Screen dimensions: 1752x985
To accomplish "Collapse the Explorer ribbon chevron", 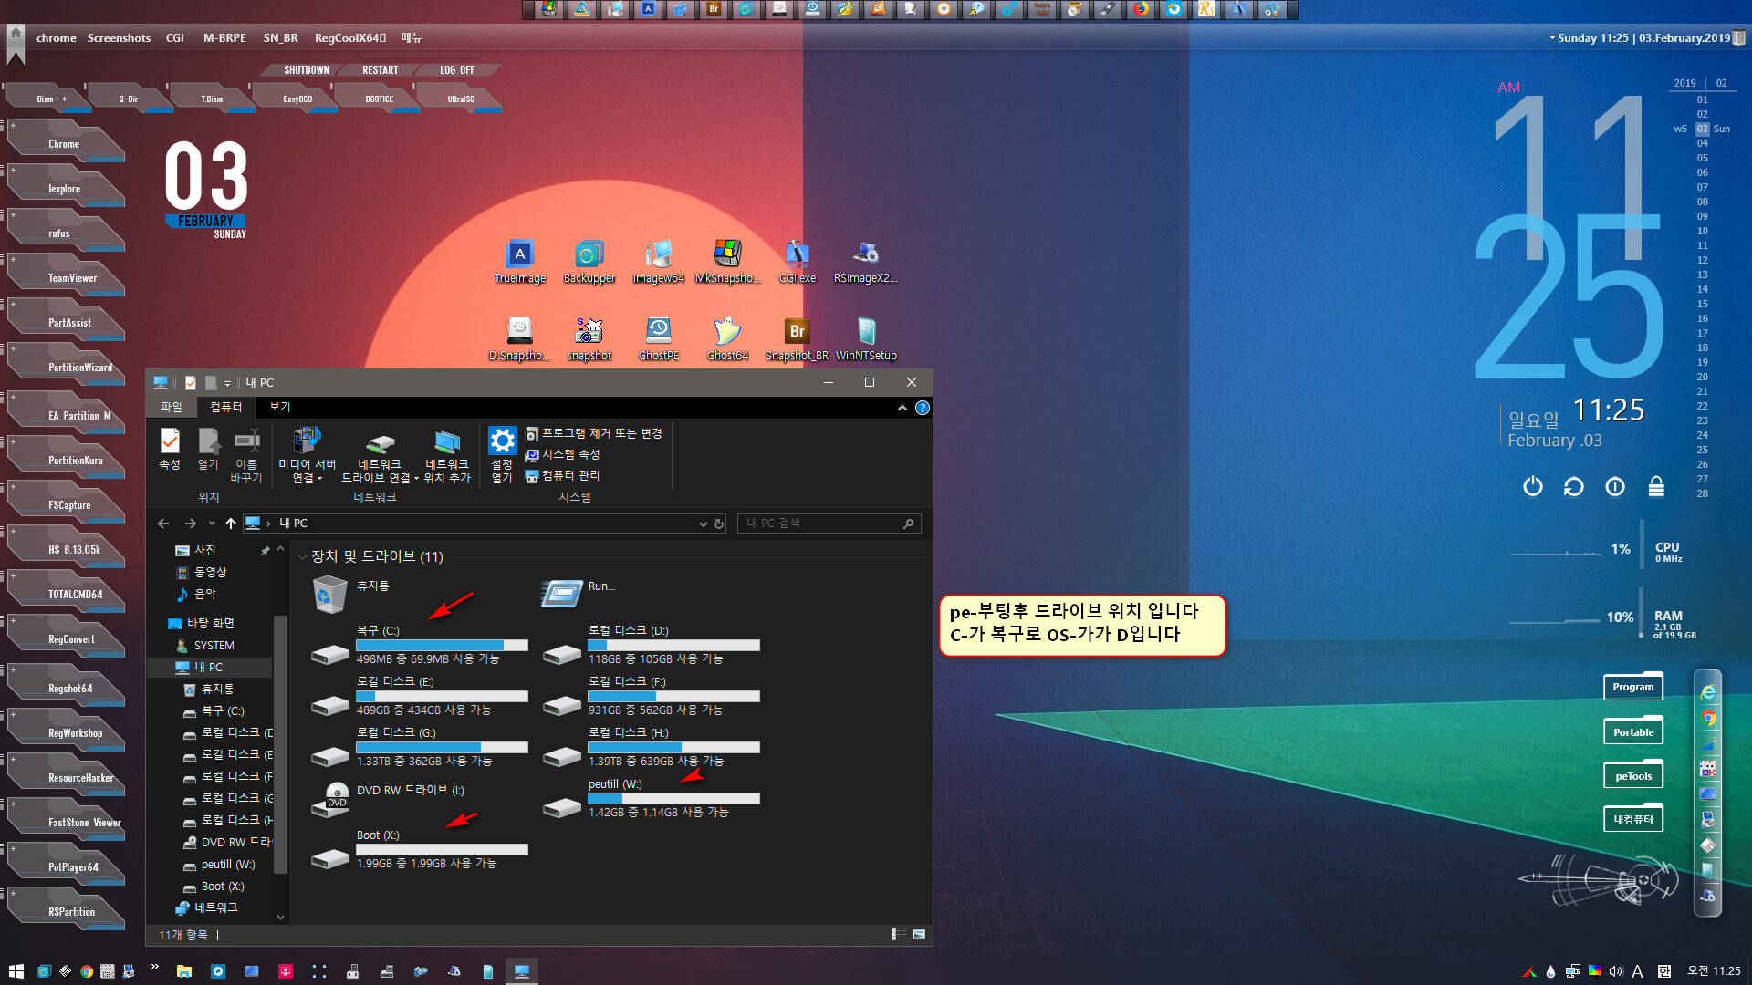I will [902, 408].
